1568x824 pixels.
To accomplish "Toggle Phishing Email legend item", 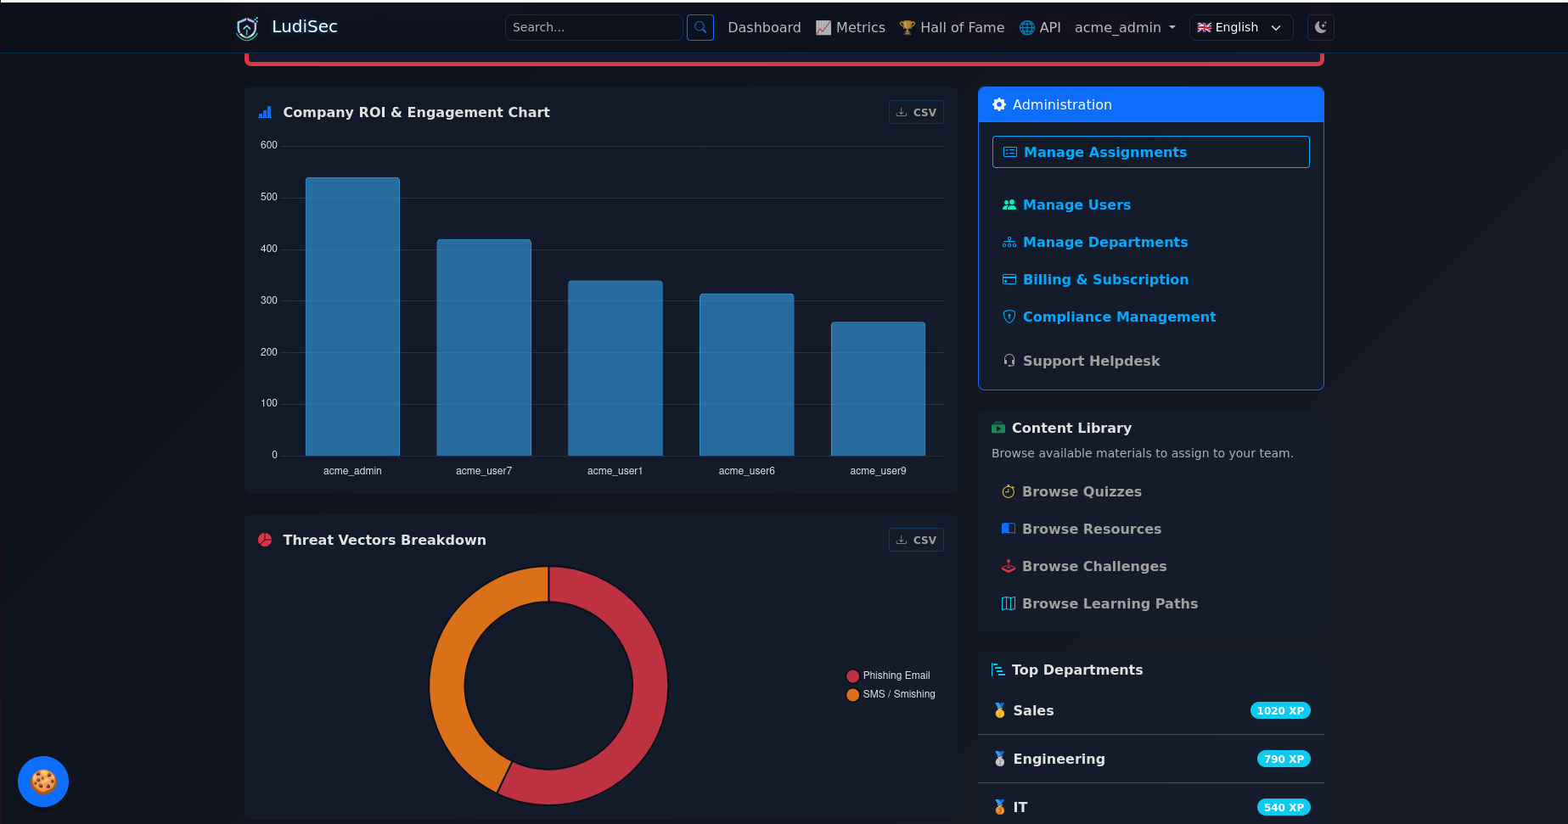I will (x=888, y=675).
